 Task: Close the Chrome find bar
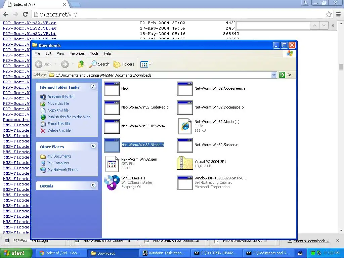coord(333,26)
